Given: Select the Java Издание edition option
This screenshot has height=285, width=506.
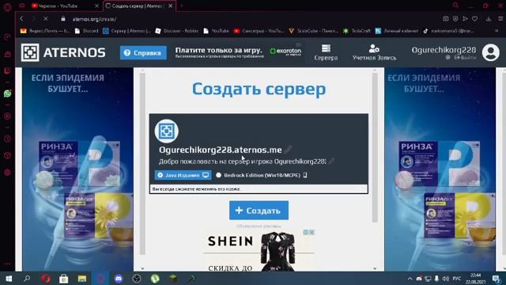Looking at the screenshot, I should point(183,175).
